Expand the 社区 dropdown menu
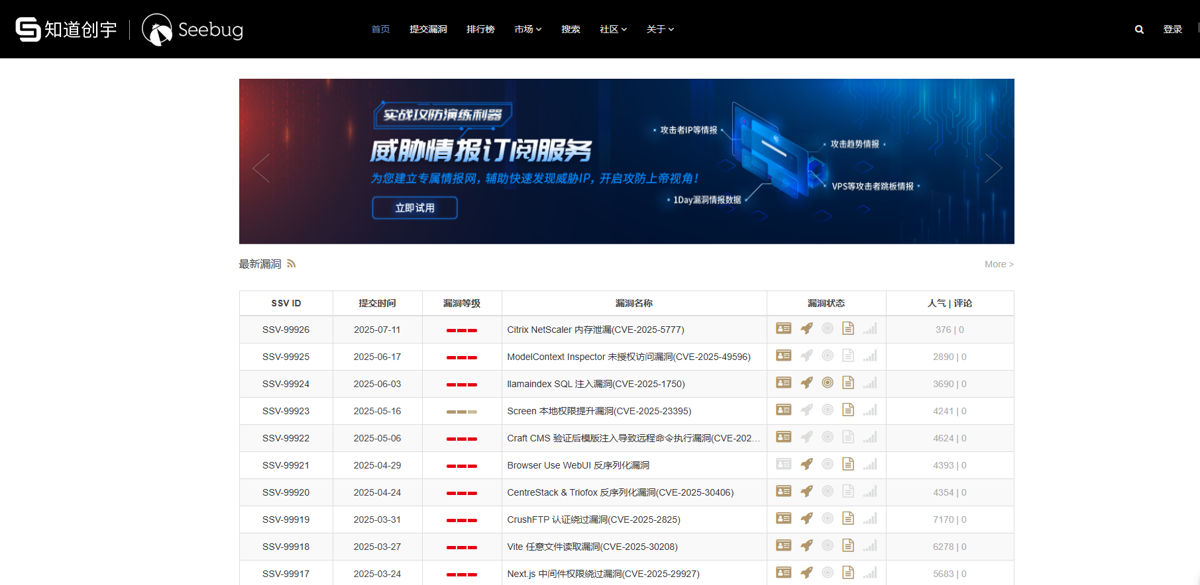This screenshot has height=585, width=1200. 613,30
